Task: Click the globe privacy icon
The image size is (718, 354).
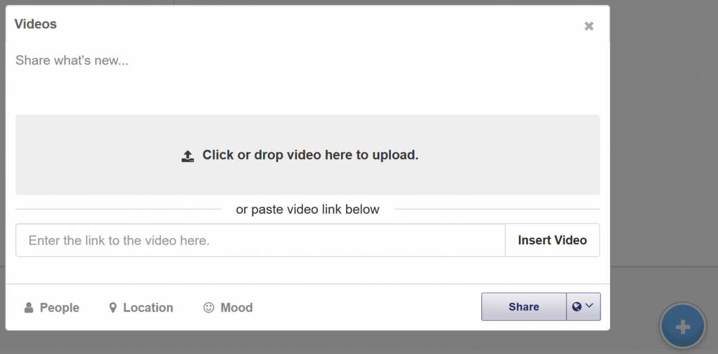Action: click(577, 306)
